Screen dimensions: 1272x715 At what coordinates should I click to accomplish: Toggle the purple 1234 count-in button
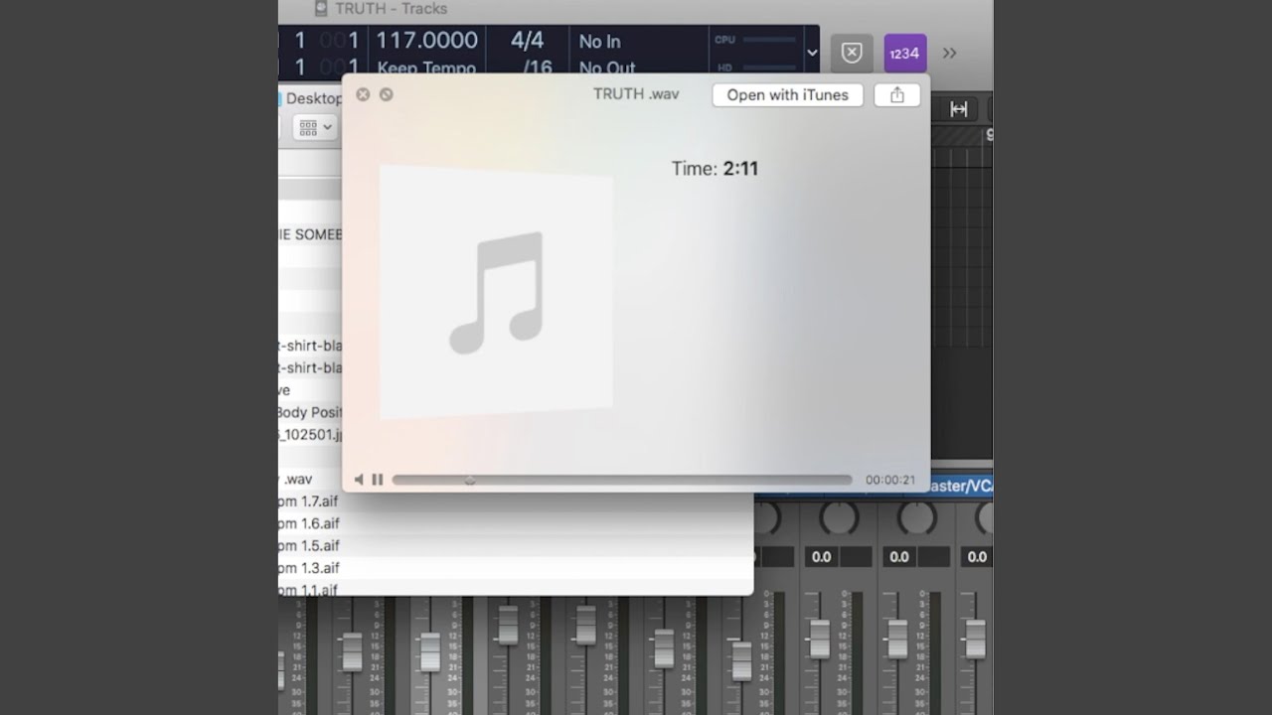[x=905, y=54]
